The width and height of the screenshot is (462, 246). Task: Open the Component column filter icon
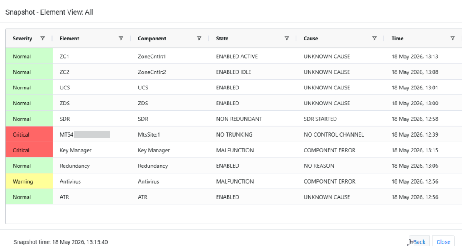coord(199,39)
